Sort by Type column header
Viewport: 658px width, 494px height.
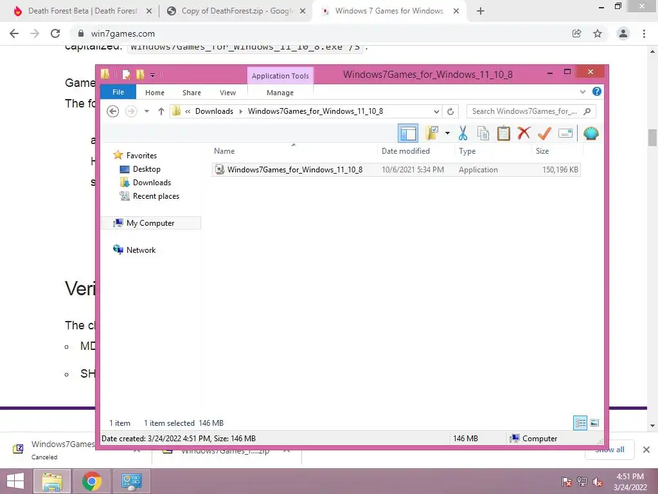(467, 151)
